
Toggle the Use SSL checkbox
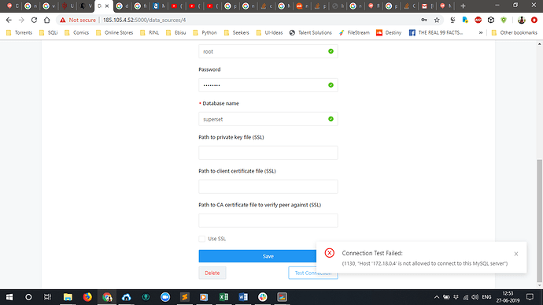(x=202, y=239)
